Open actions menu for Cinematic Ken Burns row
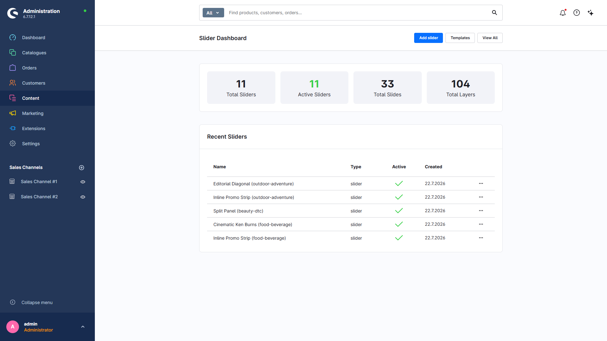 point(481,224)
